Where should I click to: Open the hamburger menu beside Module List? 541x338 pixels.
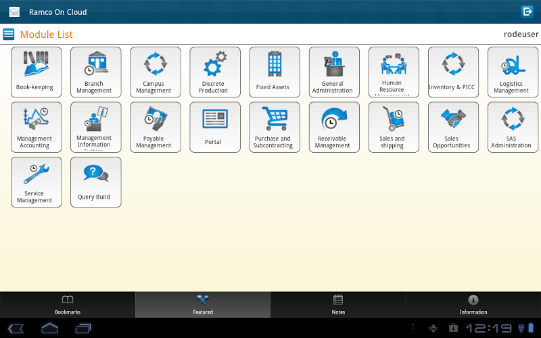[x=9, y=34]
